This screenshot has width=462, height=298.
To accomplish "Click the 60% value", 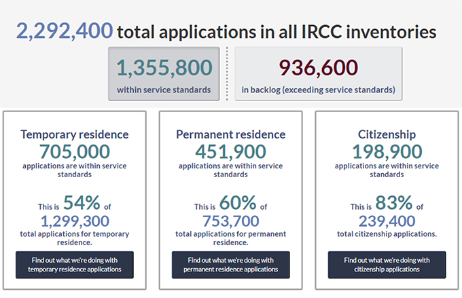I will [x=238, y=202].
